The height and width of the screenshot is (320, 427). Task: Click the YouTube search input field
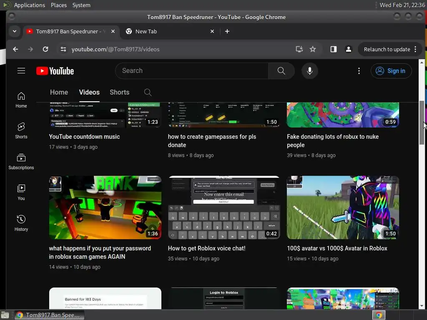click(192, 71)
